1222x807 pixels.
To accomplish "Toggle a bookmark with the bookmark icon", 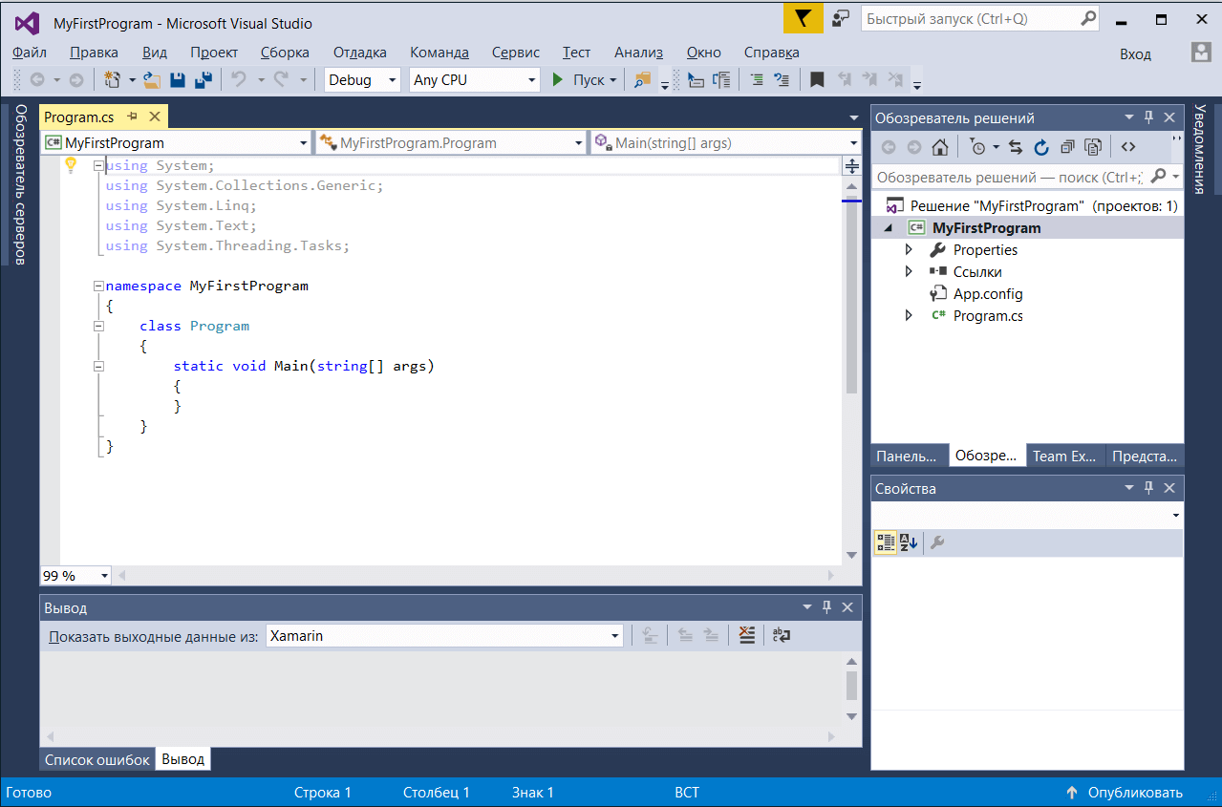I will (x=817, y=80).
